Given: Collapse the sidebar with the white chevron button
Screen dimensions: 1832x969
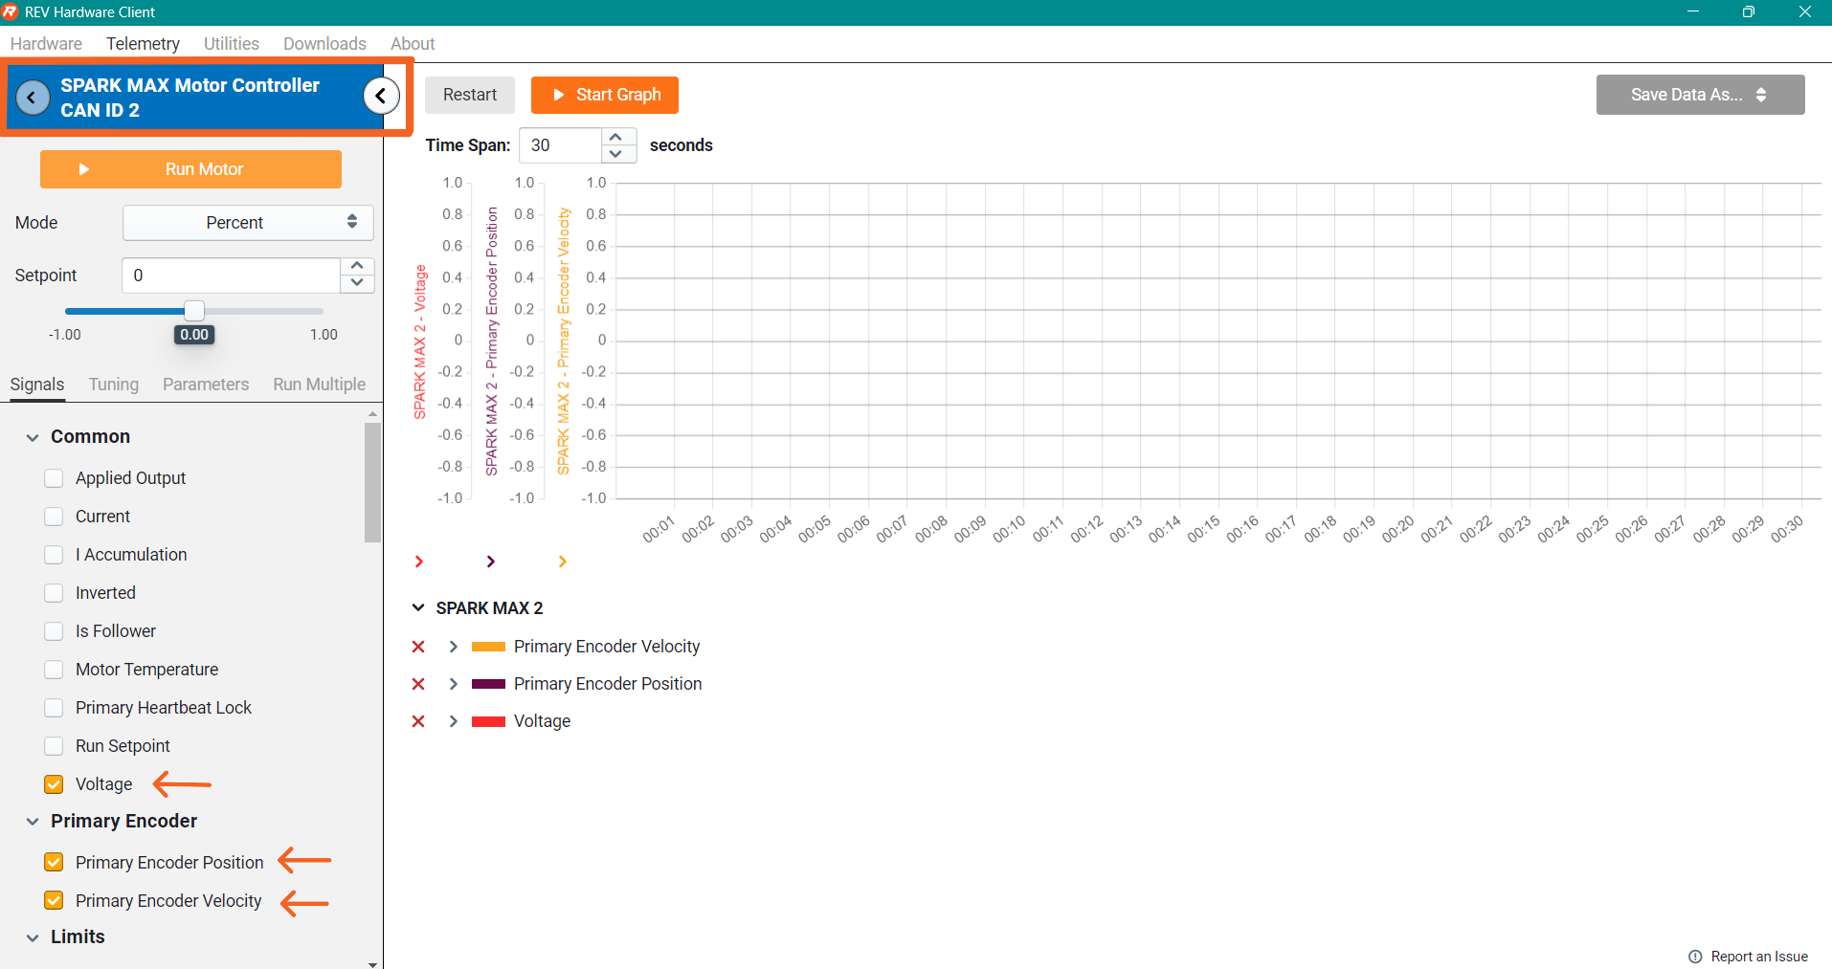Looking at the screenshot, I should (x=381, y=96).
